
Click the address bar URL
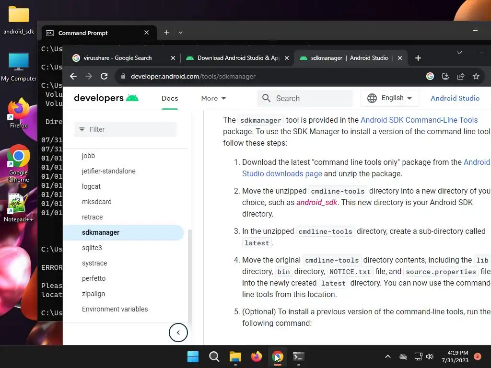coord(193,76)
